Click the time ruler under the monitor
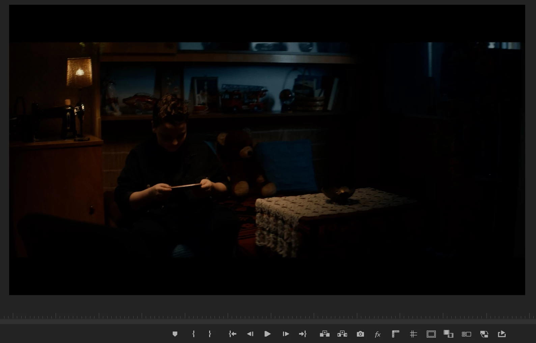Viewport: 536px width, 343px height. [268, 316]
